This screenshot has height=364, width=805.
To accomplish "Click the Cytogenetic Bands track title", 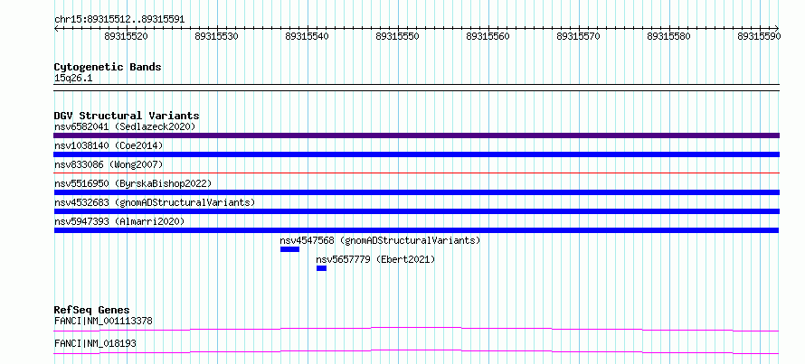I will coord(108,67).
